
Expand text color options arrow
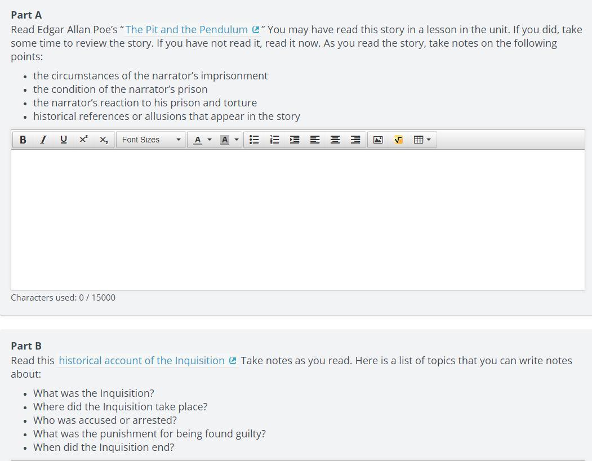click(210, 140)
